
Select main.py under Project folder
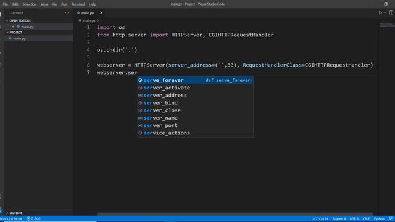pos(19,38)
